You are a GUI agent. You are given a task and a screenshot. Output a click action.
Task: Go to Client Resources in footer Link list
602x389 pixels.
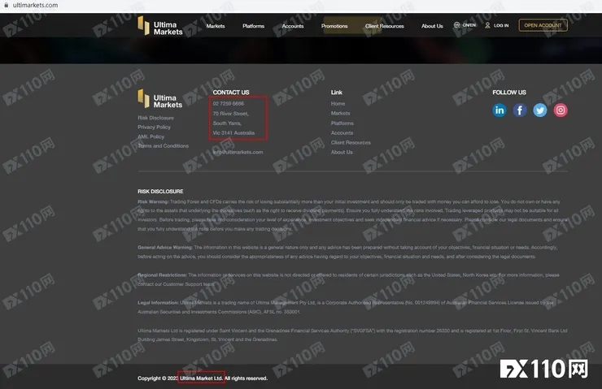click(351, 142)
